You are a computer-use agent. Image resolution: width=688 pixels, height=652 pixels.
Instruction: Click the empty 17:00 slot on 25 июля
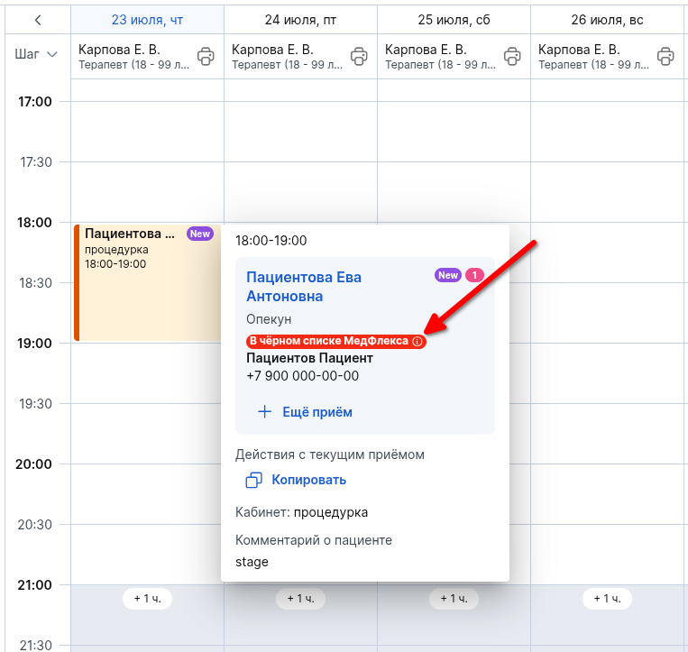click(x=454, y=132)
